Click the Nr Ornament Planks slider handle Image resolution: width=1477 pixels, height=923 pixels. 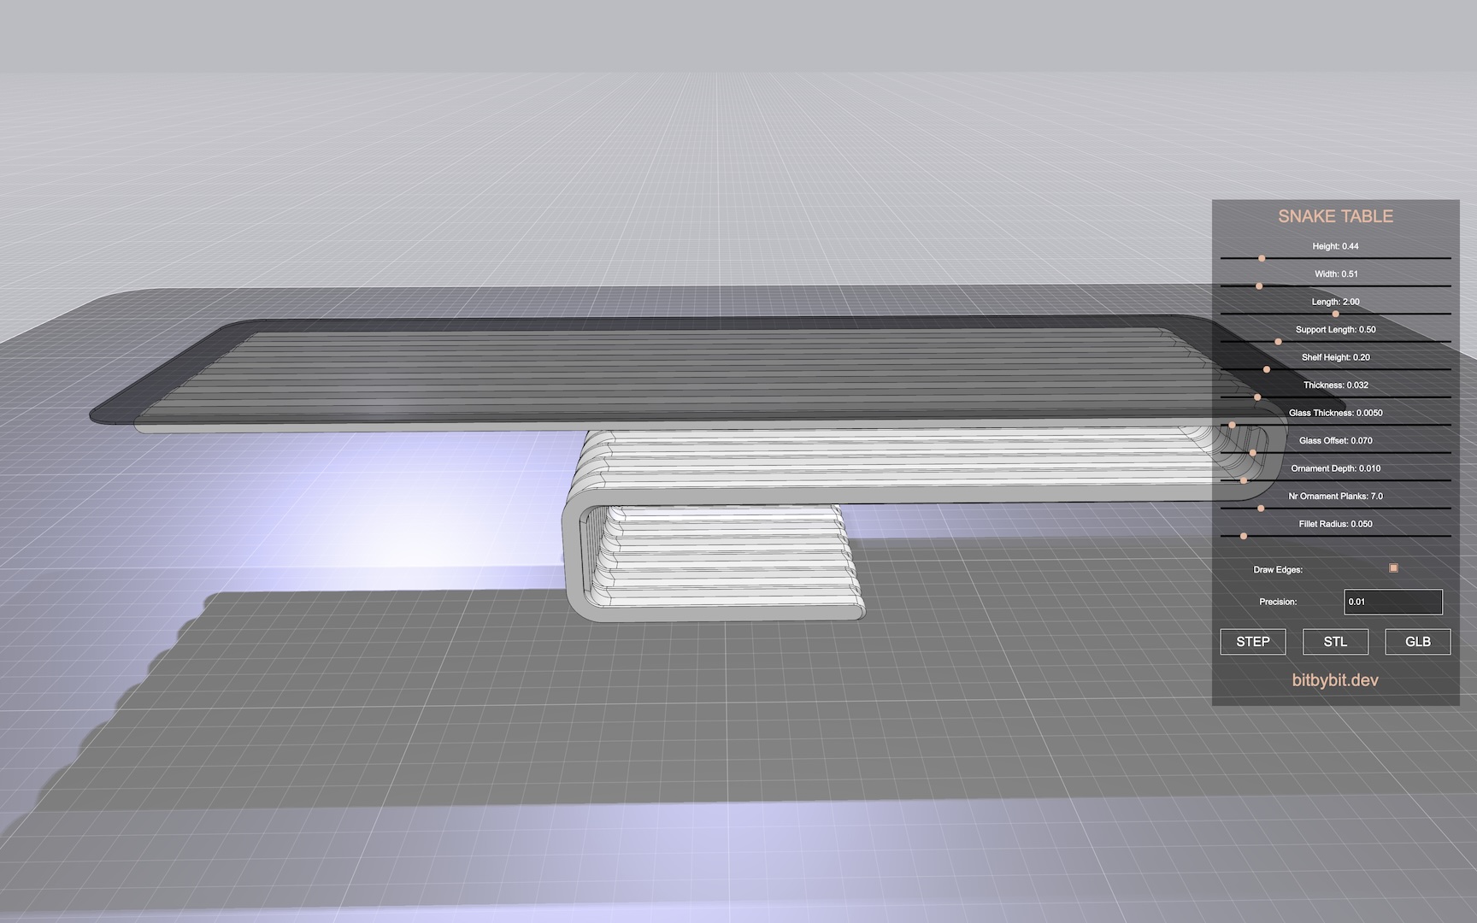[x=1261, y=508]
